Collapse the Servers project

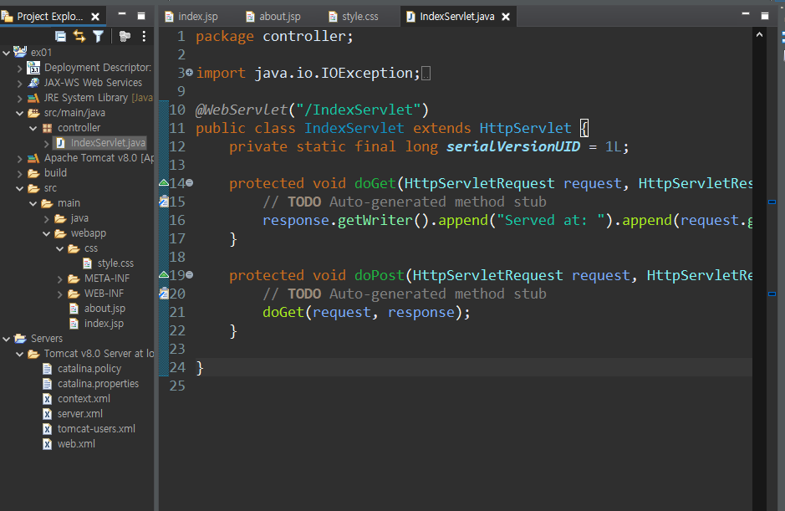pyautogui.click(x=6, y=339)
